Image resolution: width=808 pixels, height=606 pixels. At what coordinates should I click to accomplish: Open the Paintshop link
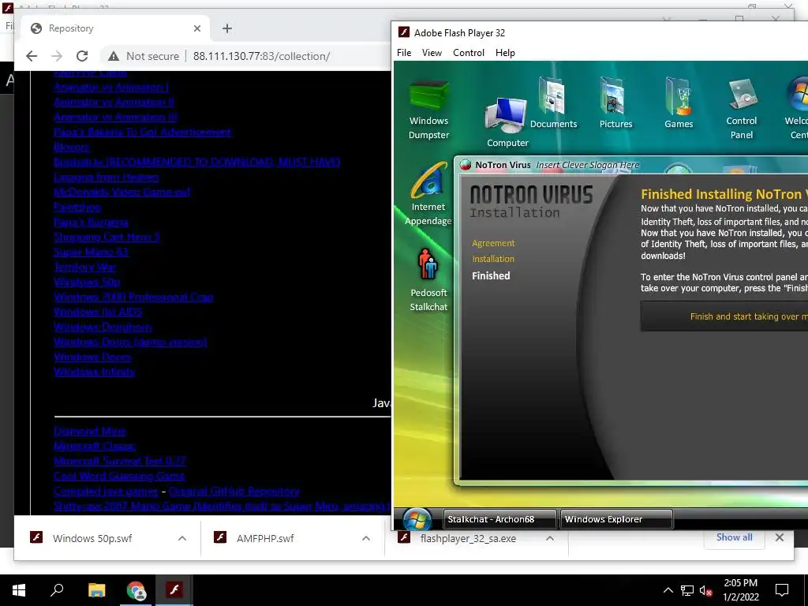(x=77, y=207)
